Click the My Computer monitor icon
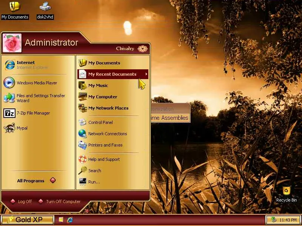This screenshot has width=302, height=226. pos(83,97)
